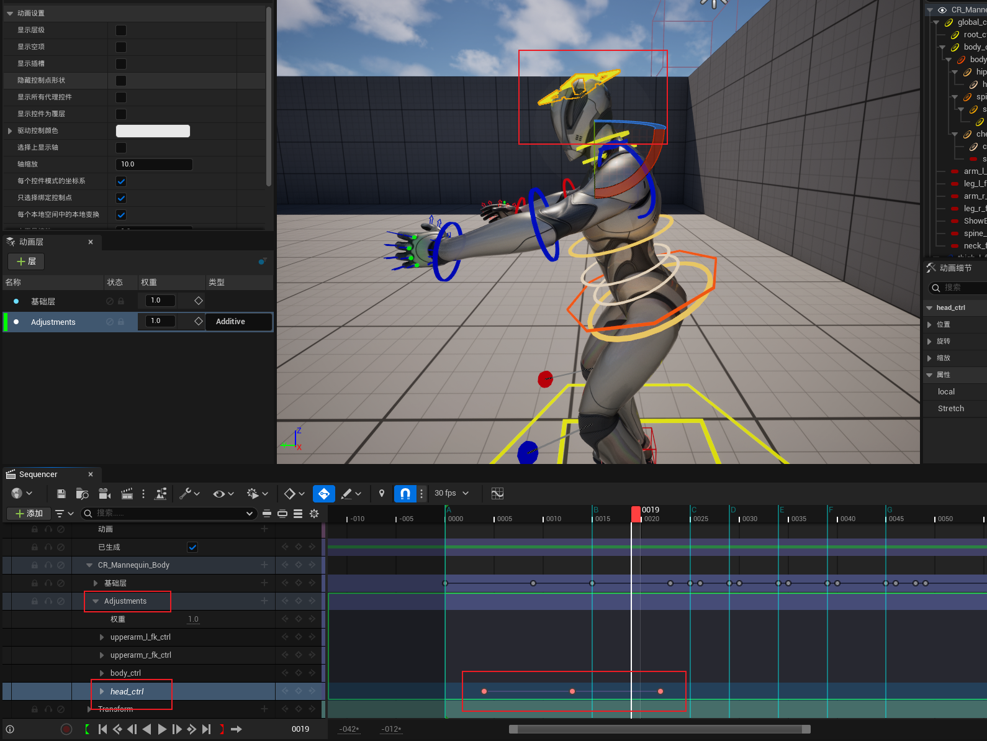Viewport: 987px width, 741px height.
Task: Uncheck only select rig controls checkbox
Action: [121, 198]
